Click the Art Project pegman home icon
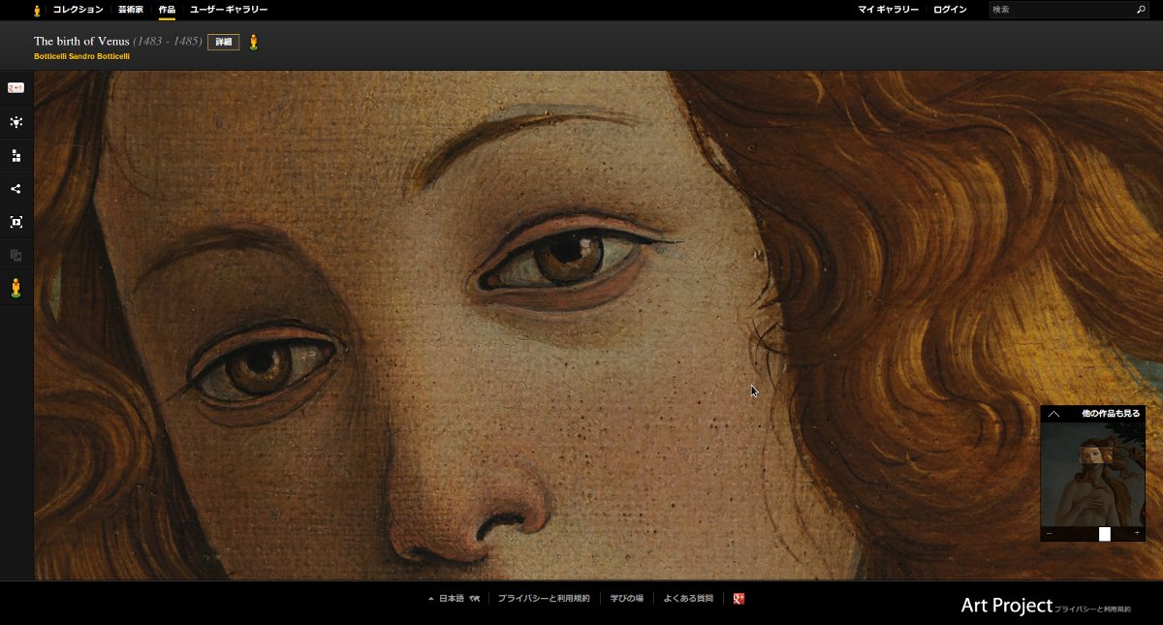The height and width of the screenshot is (625, 1163). tap(37, 10)
